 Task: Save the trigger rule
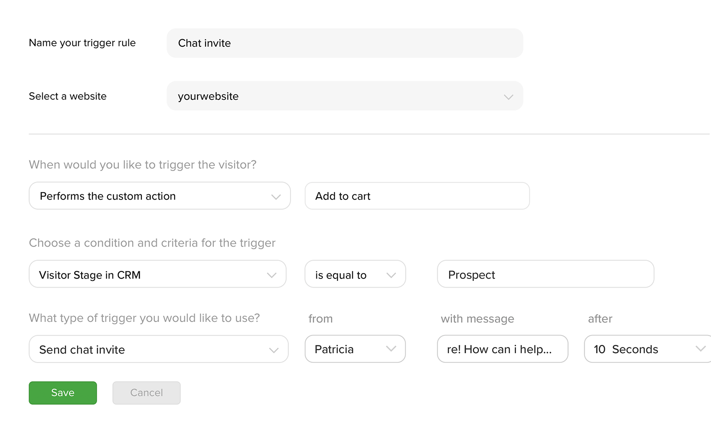coord(63,393)
